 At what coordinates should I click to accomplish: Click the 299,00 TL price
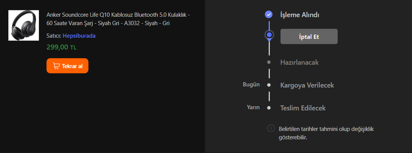coord(62,47)
